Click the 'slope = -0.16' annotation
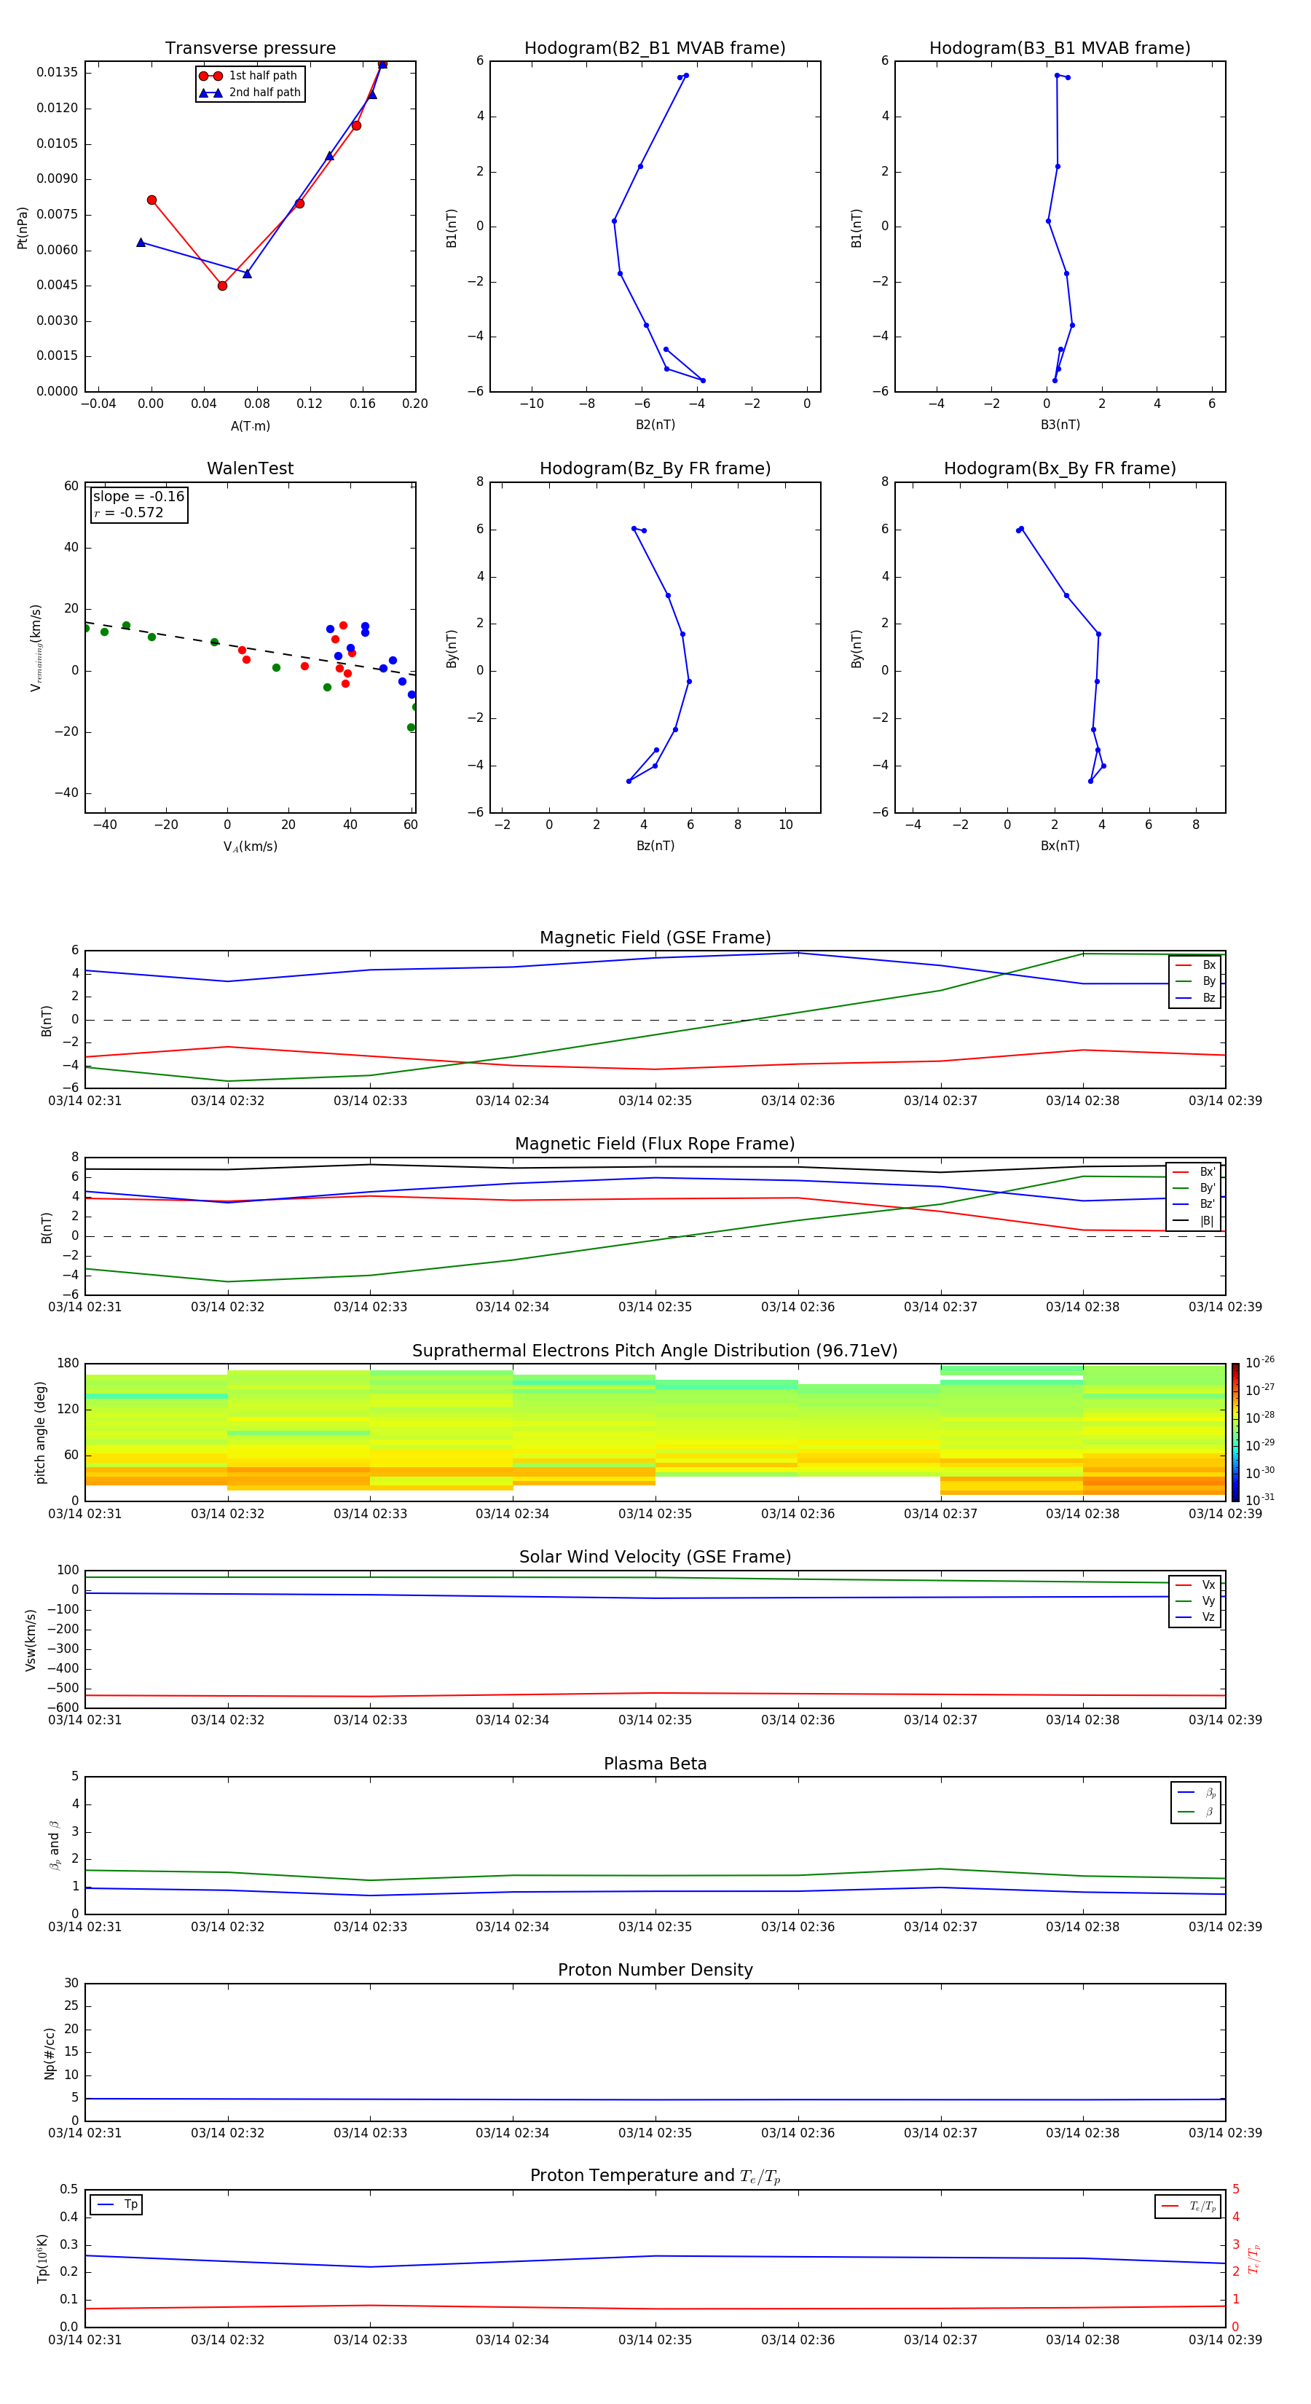1311x2404 pixels. tap(138, 497)
